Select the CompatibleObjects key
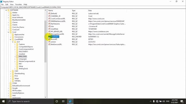Screen dimensions: 186x104 pyautogui.click(x=26, y=47)
